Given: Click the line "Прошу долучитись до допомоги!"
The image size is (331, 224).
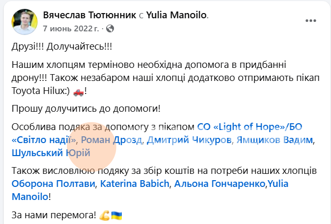Looking at the screenshot, I should pyautogui.click(x=86, y=109).
